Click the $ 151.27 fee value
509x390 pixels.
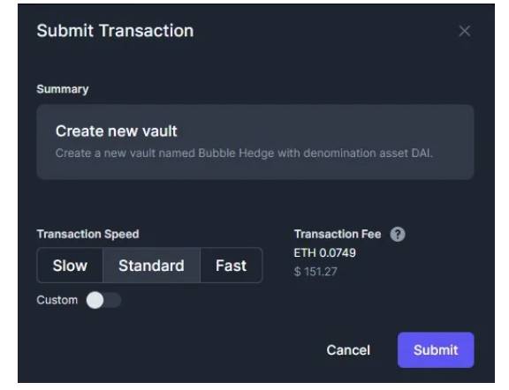(315, 272)
